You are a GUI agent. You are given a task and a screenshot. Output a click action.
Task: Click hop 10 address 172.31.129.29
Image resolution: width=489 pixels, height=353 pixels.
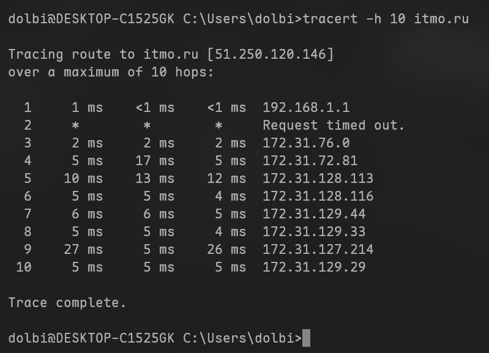[x=314, y=267]
